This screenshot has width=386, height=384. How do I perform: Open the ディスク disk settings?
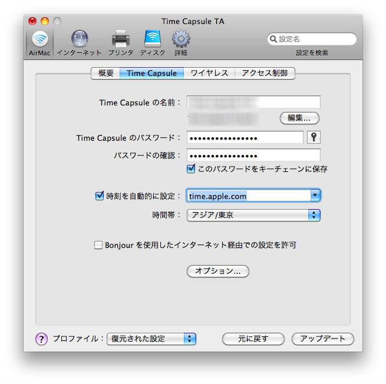coord(153,43)
